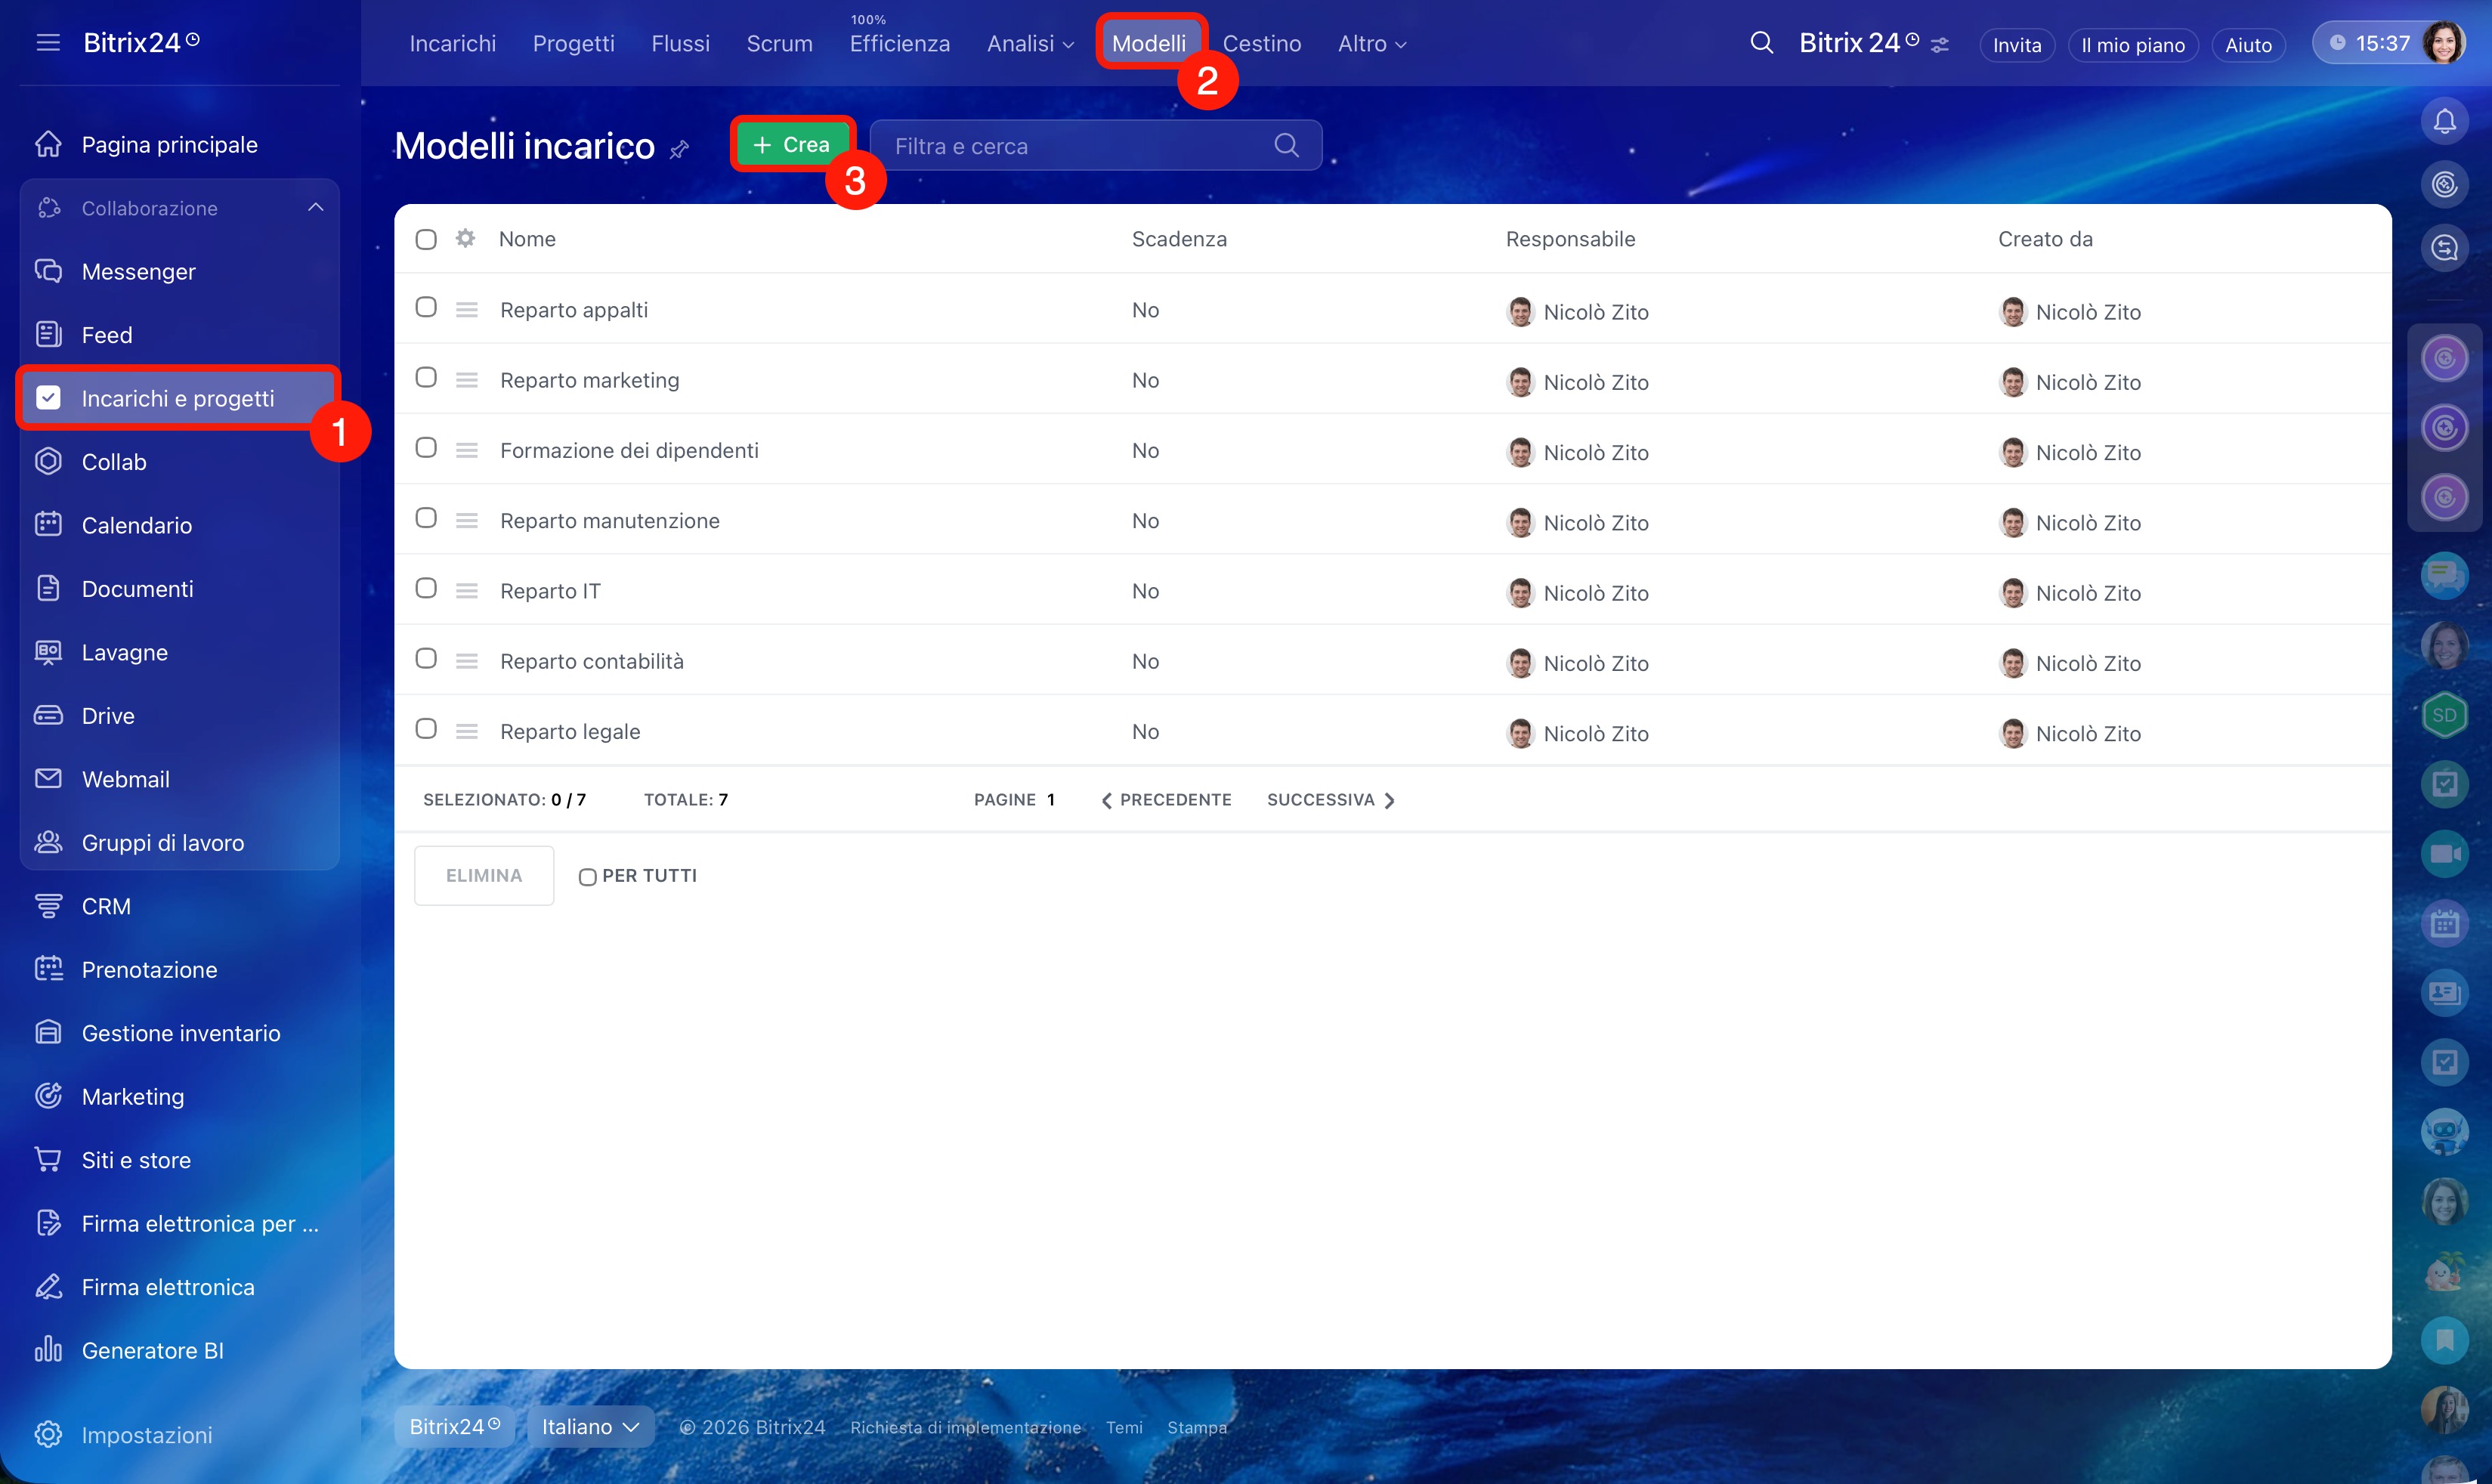Image resolution: width=2492 pixels, height=1484 pixels.
Task: Toggle the select-all header checkbox
Action: coord(426,239)
